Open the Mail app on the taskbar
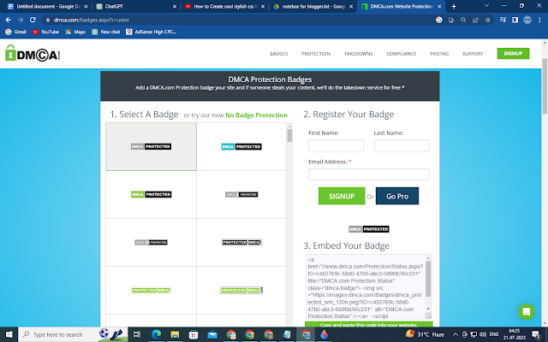Screen dimensions: 548x342 point(212,334)
